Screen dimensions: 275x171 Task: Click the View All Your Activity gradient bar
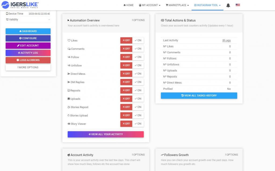tap(106, 134)
